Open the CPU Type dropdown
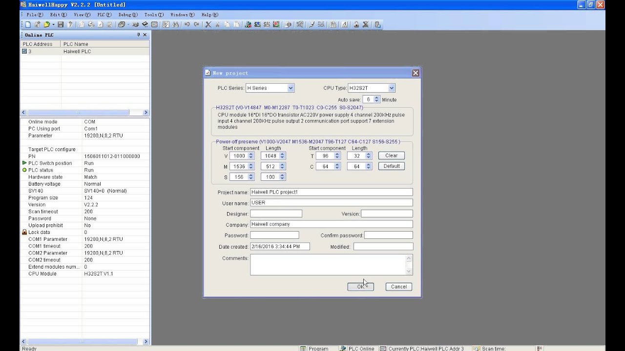This screenshot has width=625, height=351. [392, 88]
